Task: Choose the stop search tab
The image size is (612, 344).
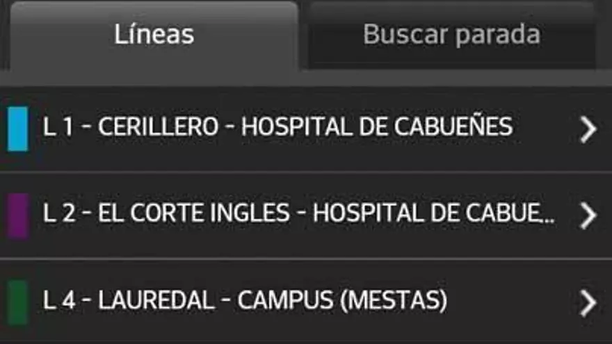Action: (451, 35)
